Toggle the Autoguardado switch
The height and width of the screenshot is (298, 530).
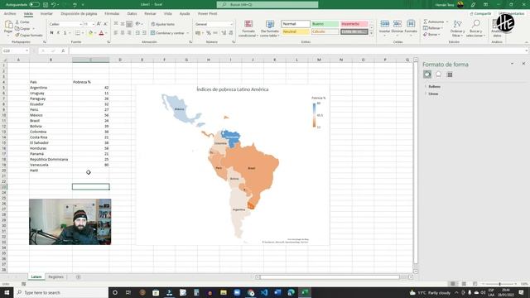(x=34, y=4)
